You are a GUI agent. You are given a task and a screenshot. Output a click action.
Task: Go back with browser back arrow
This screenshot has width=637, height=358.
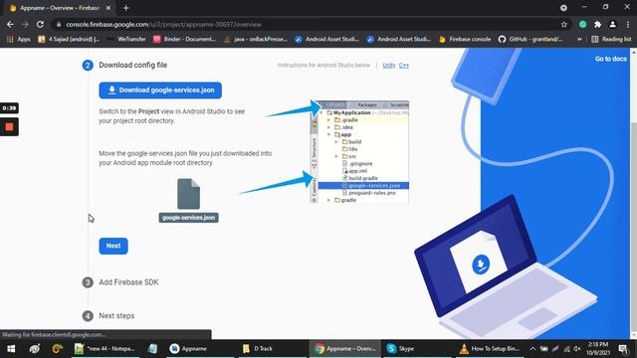click(x=10, y=24)
